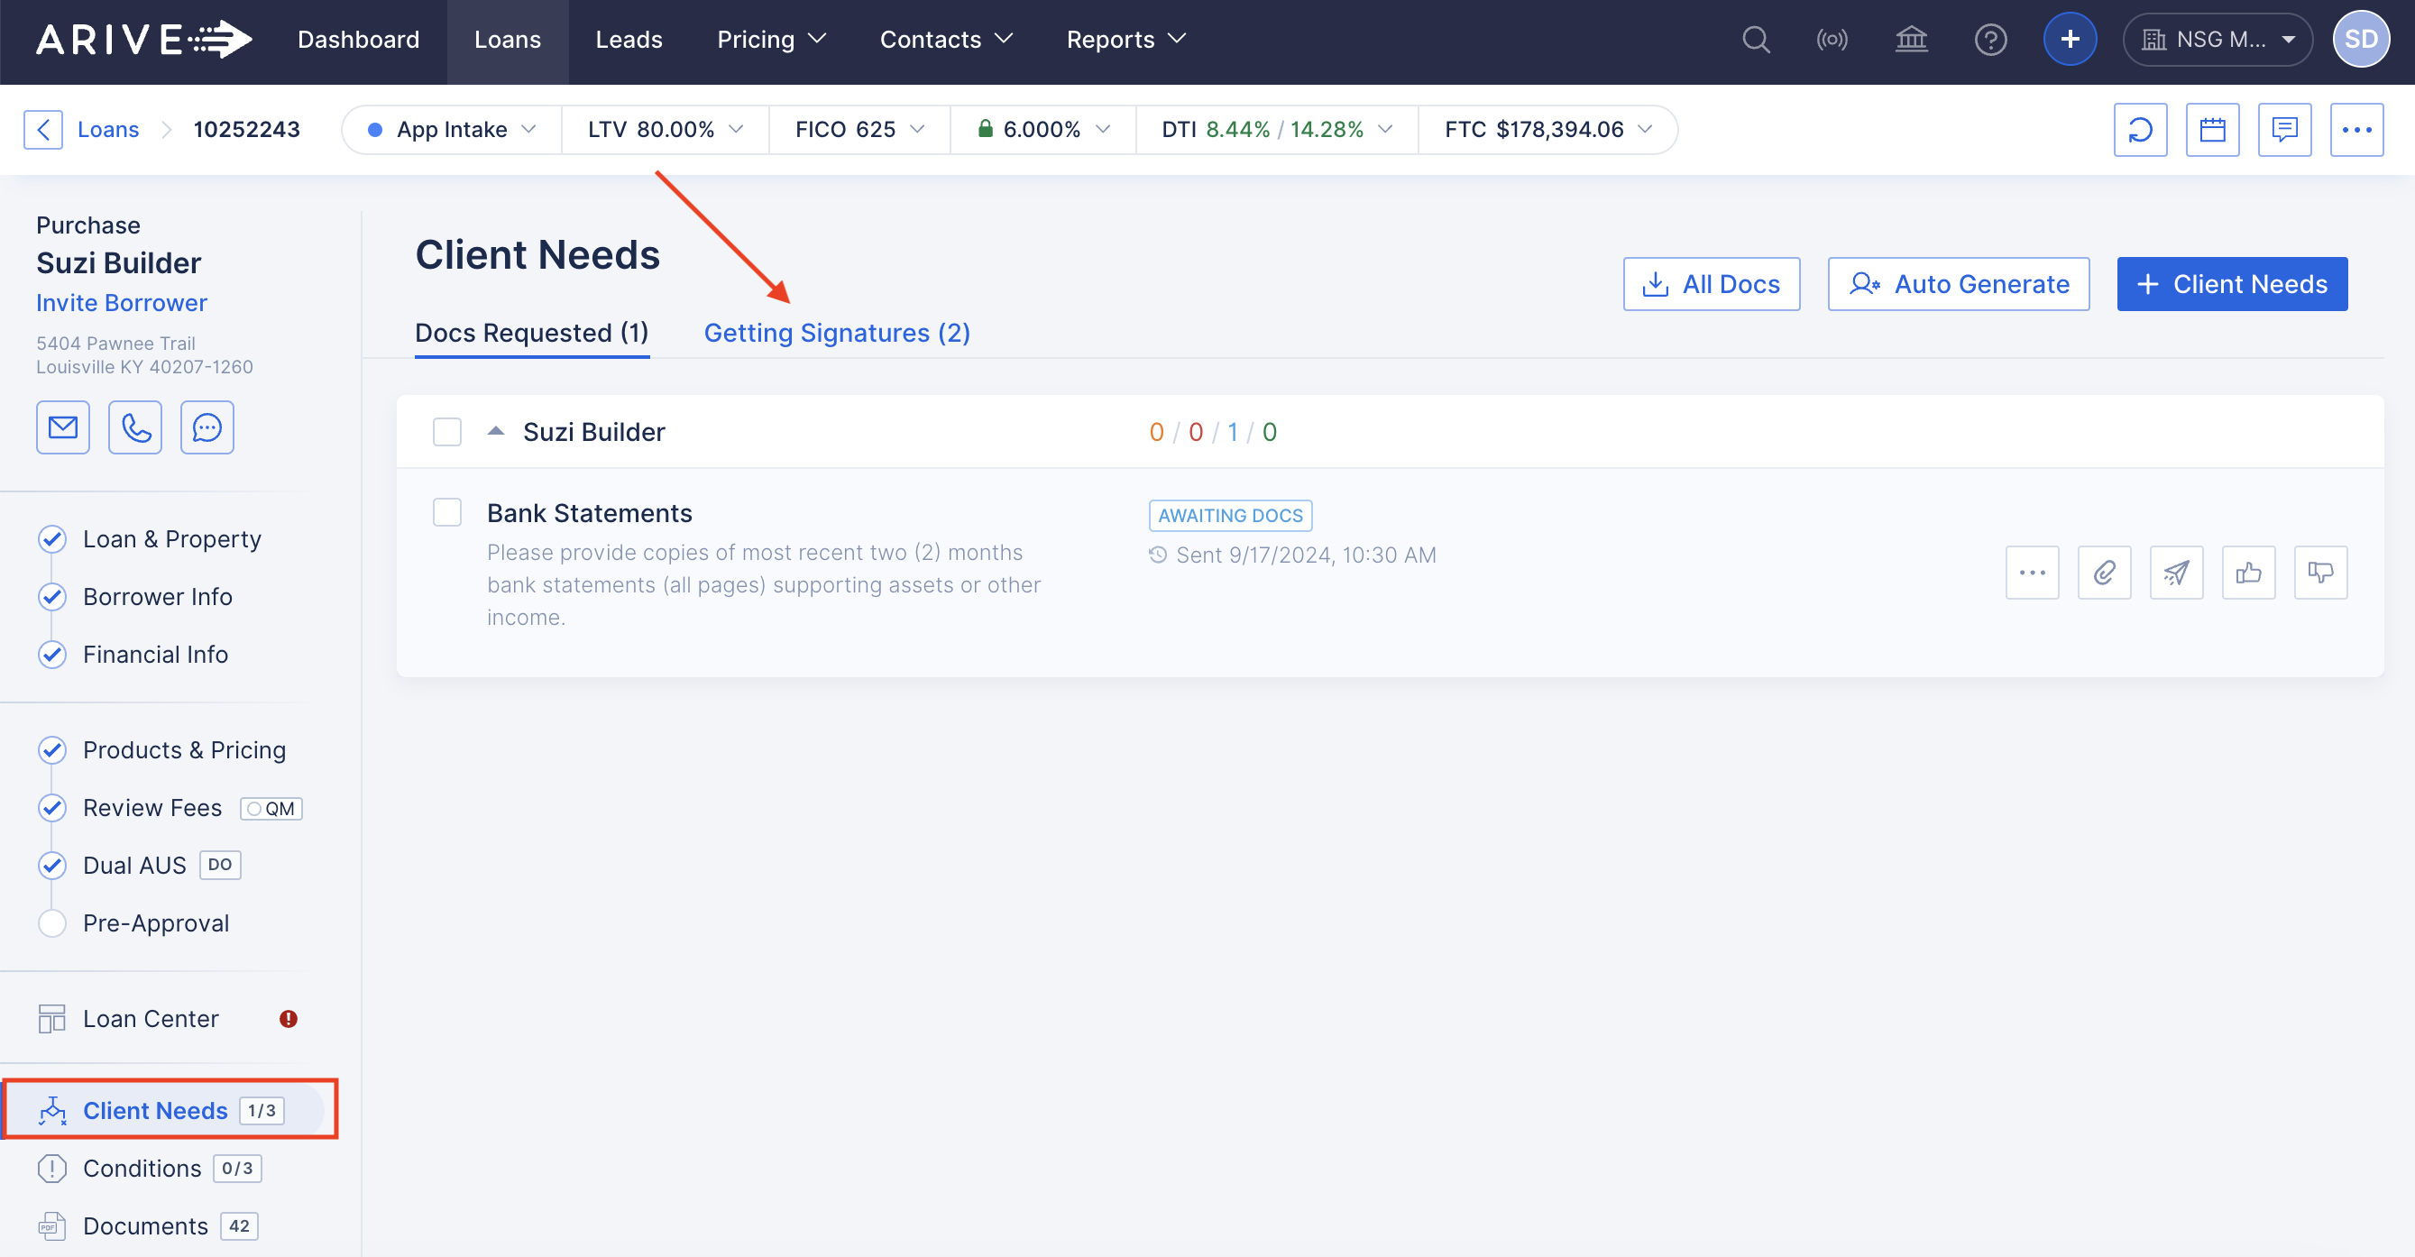Screen dimensions: 2415x1257
Task: Click the unchecked Pre-Approval step circle
Action: (x=52, y=923)
